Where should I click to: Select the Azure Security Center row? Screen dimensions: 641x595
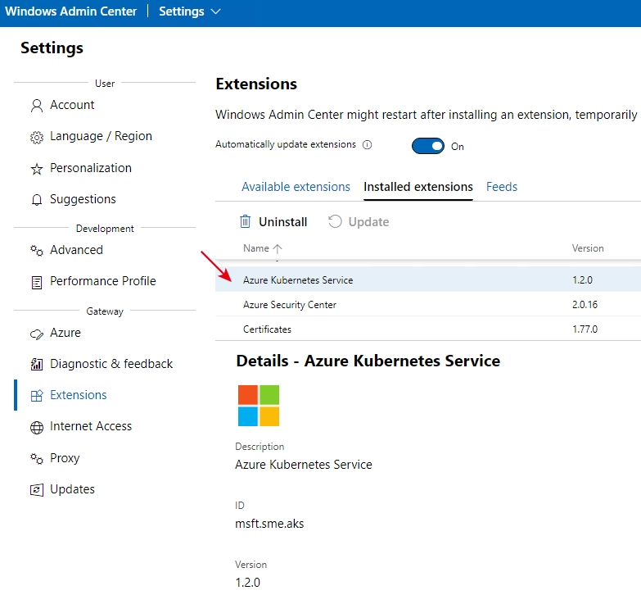pyautogui.click(x=427, y=304)
